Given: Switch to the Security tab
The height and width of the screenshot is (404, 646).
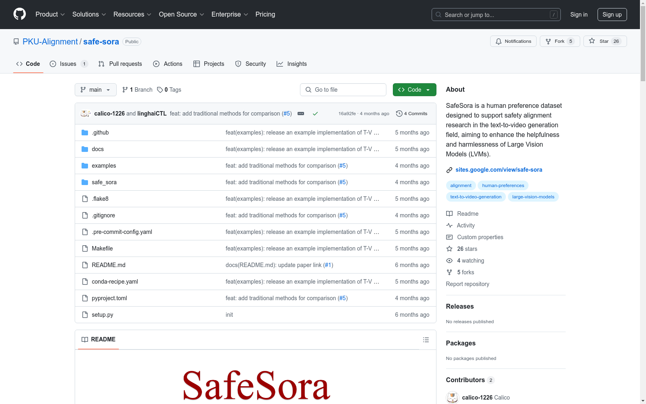Looking at the screenshot, I should pyautogui.click(x=251, y=64).
